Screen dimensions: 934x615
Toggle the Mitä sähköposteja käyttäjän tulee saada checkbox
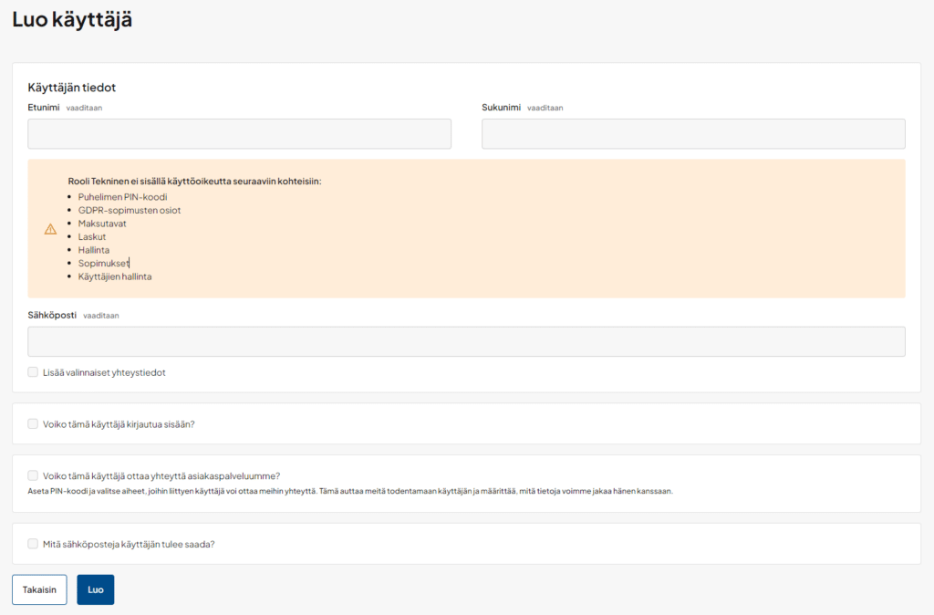click(33, 544)
